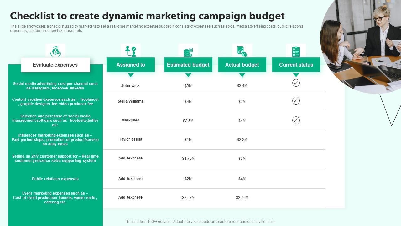Select the Assigned to column header
The width and height of the screenshot is (401, 226).
(x=131, y=65)
